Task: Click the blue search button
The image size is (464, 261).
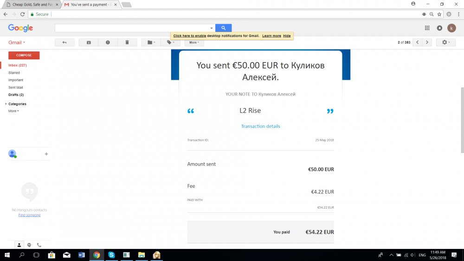Action: click(223, 28)
